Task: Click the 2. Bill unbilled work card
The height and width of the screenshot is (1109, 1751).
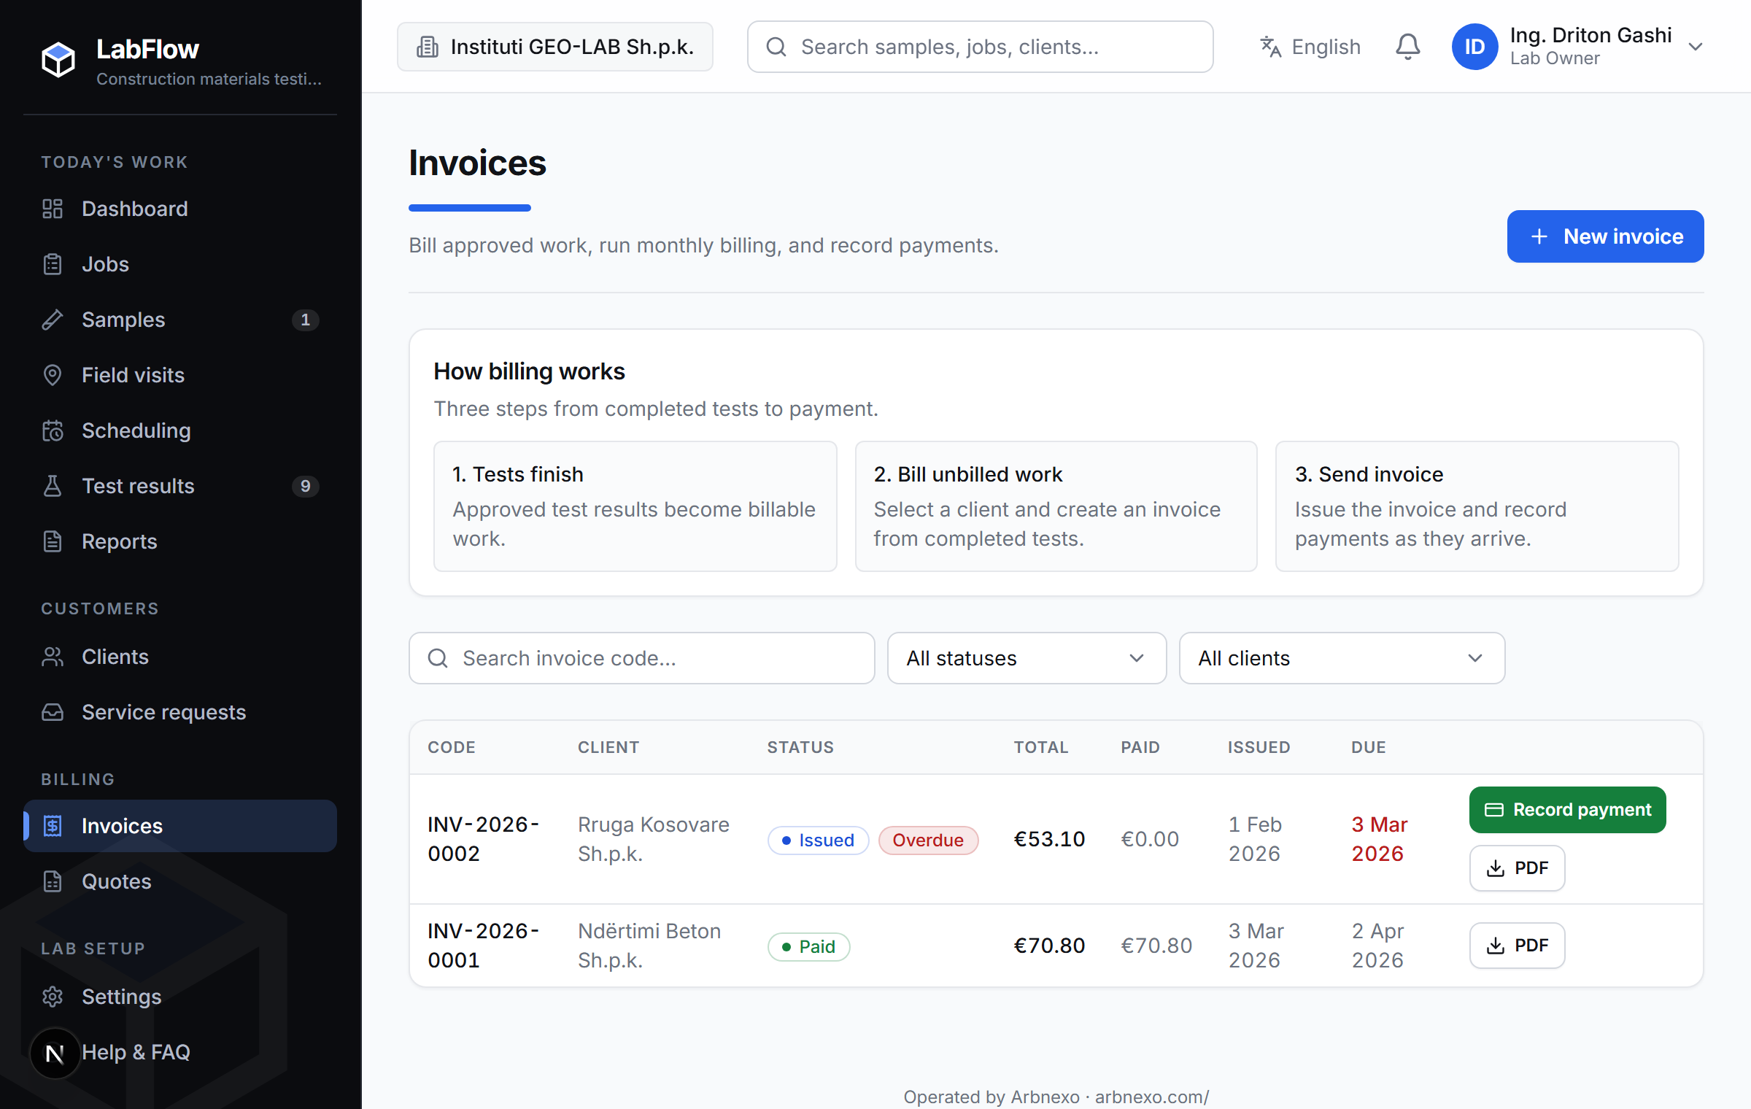Action: pos(1056,506)
